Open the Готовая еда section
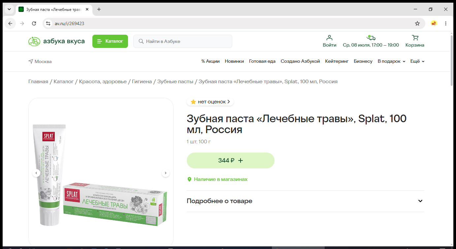The height and width of the screenshot is (249, 456). point(262,61)
